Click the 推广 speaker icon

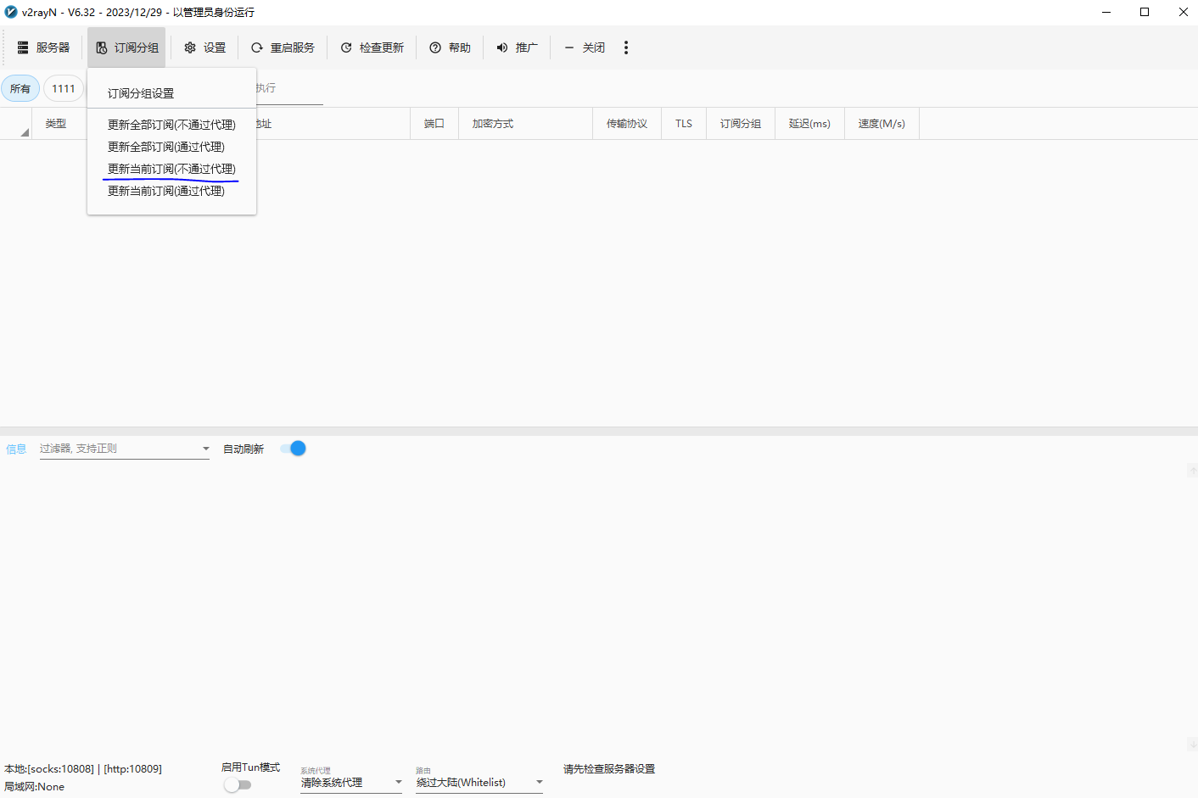click(x=502, y=47)
